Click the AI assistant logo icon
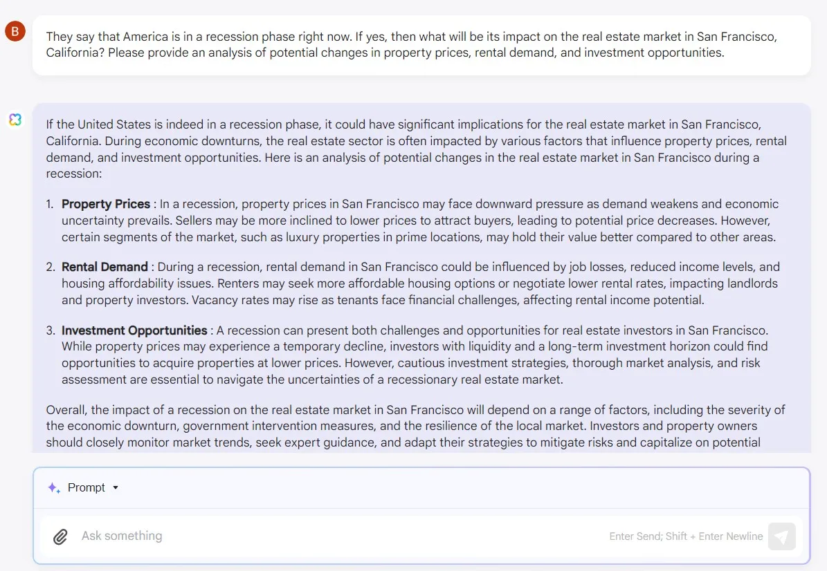827x571 pixels. pyautogui.click(x=15, y=120)
